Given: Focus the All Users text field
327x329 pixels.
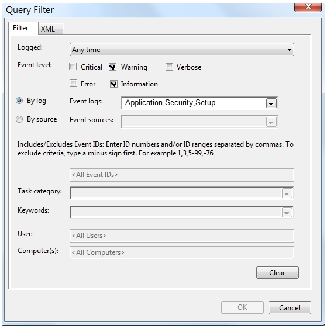Looking at the screenshot, I should (x=182, y=236).
